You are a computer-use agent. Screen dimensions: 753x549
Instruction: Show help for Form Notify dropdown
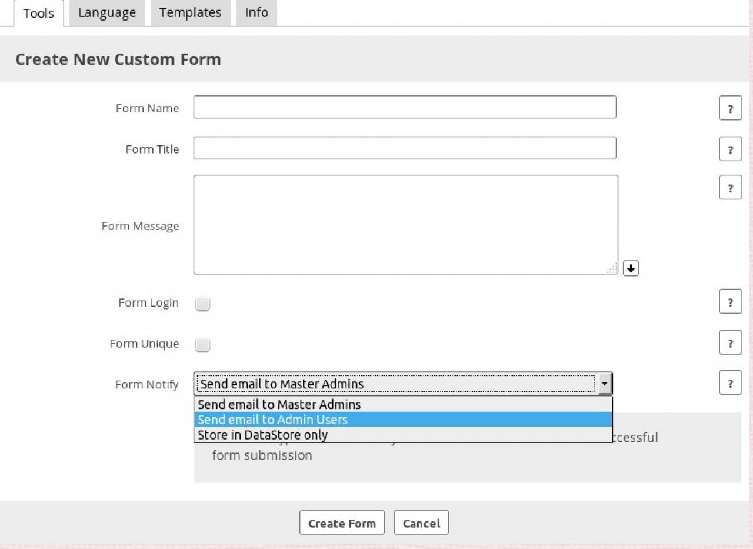point(730,383)
